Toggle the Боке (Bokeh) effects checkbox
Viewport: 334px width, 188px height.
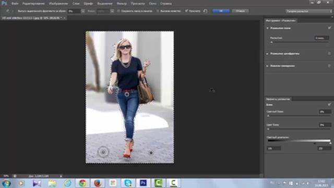coord(329,104)
